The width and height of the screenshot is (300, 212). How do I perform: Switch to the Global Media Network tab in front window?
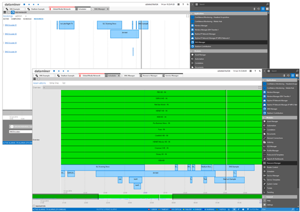[91, 76]
